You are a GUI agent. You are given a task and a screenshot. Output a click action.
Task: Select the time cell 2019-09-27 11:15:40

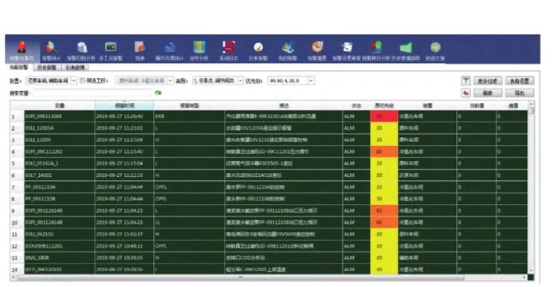(x=124, y=151)
